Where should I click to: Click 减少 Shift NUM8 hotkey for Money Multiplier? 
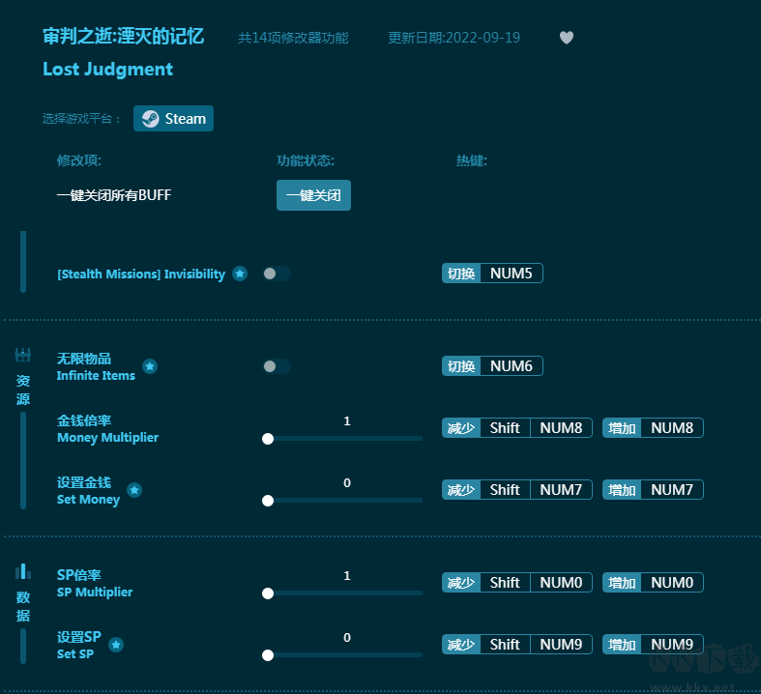point(517,428)
